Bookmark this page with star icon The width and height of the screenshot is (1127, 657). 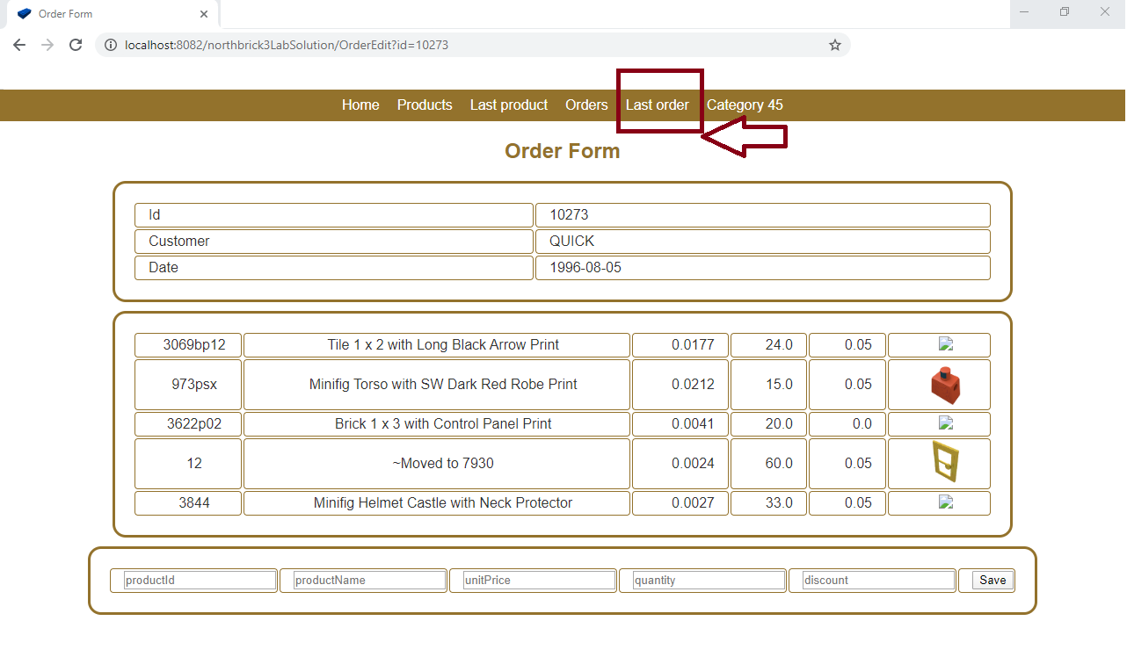834,45
